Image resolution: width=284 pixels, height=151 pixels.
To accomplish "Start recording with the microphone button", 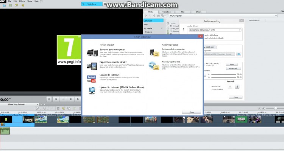I will pos(237,87).
